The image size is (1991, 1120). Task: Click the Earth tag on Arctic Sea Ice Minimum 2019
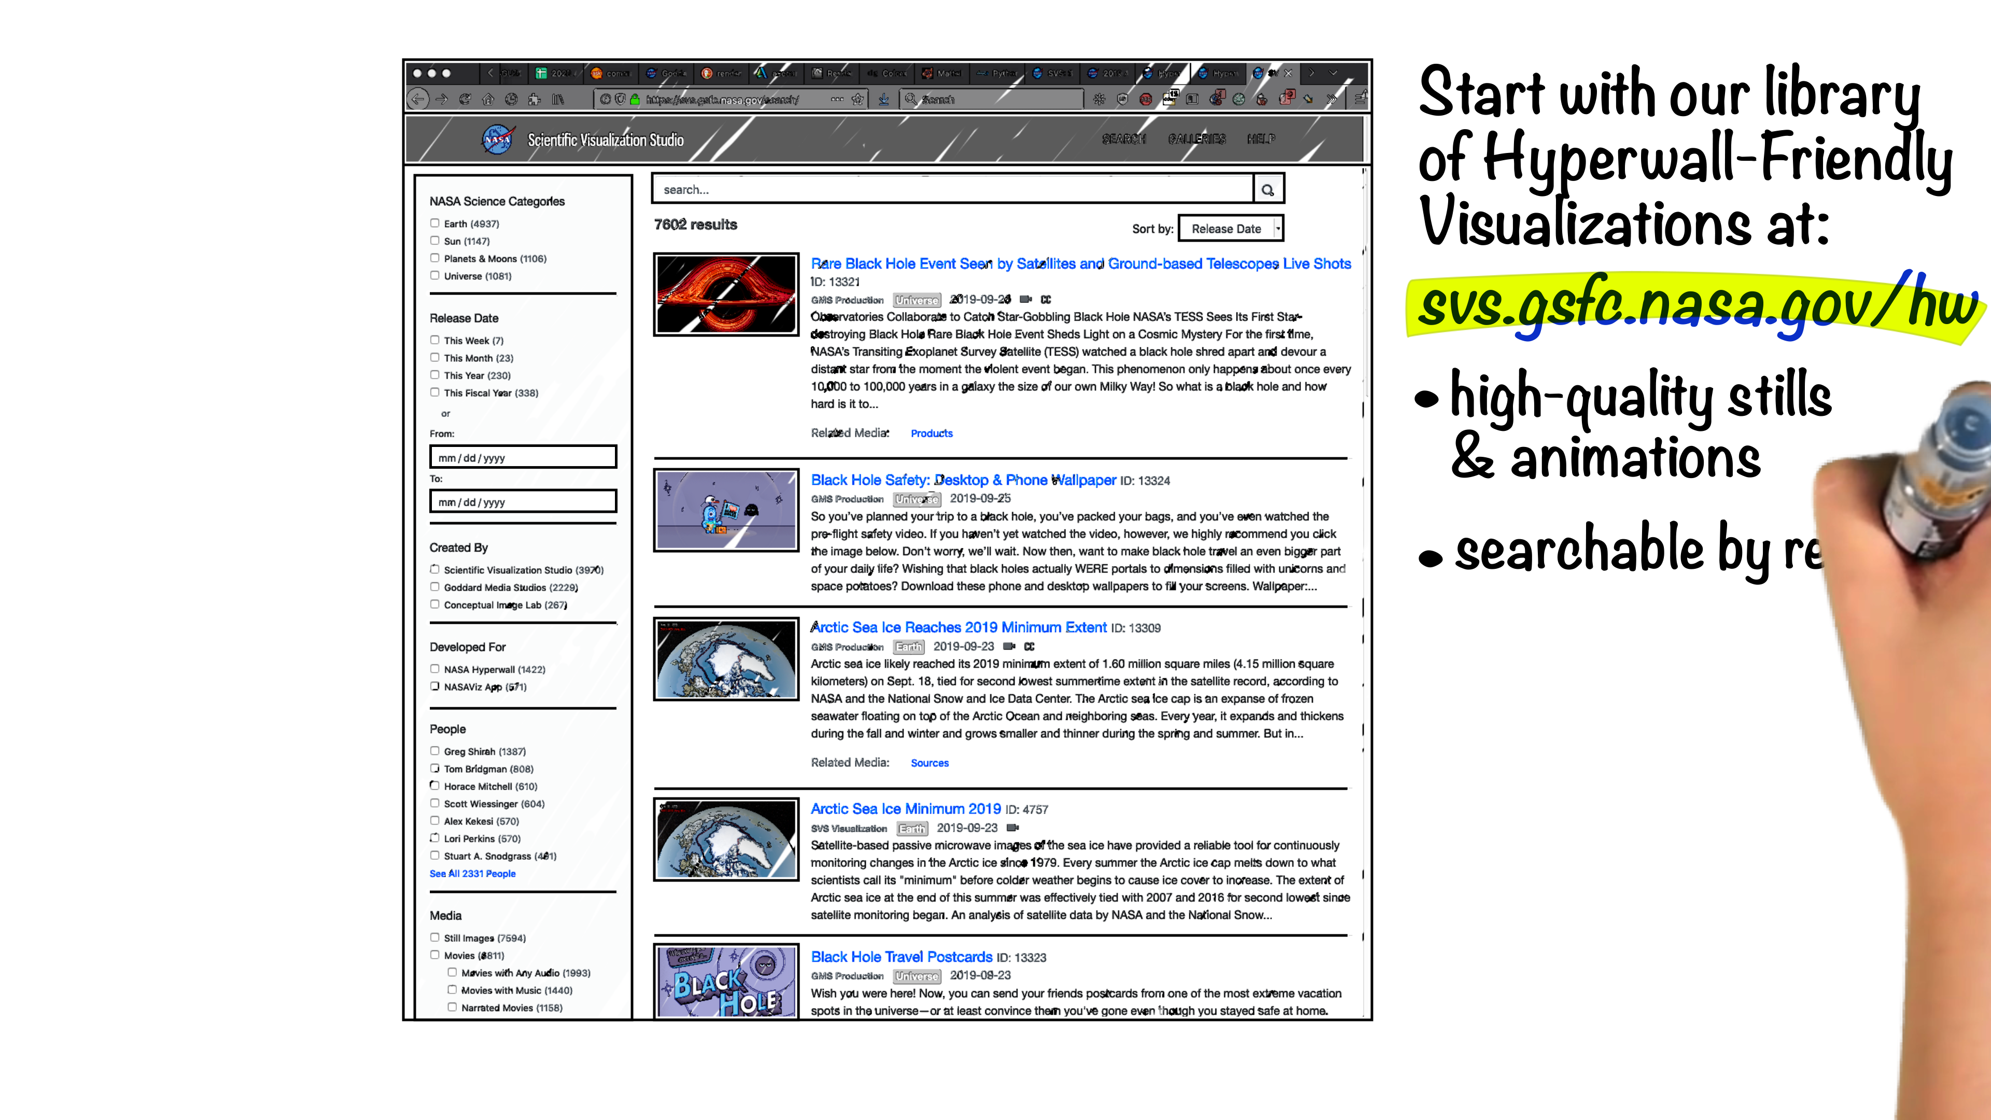coord(912,829)
